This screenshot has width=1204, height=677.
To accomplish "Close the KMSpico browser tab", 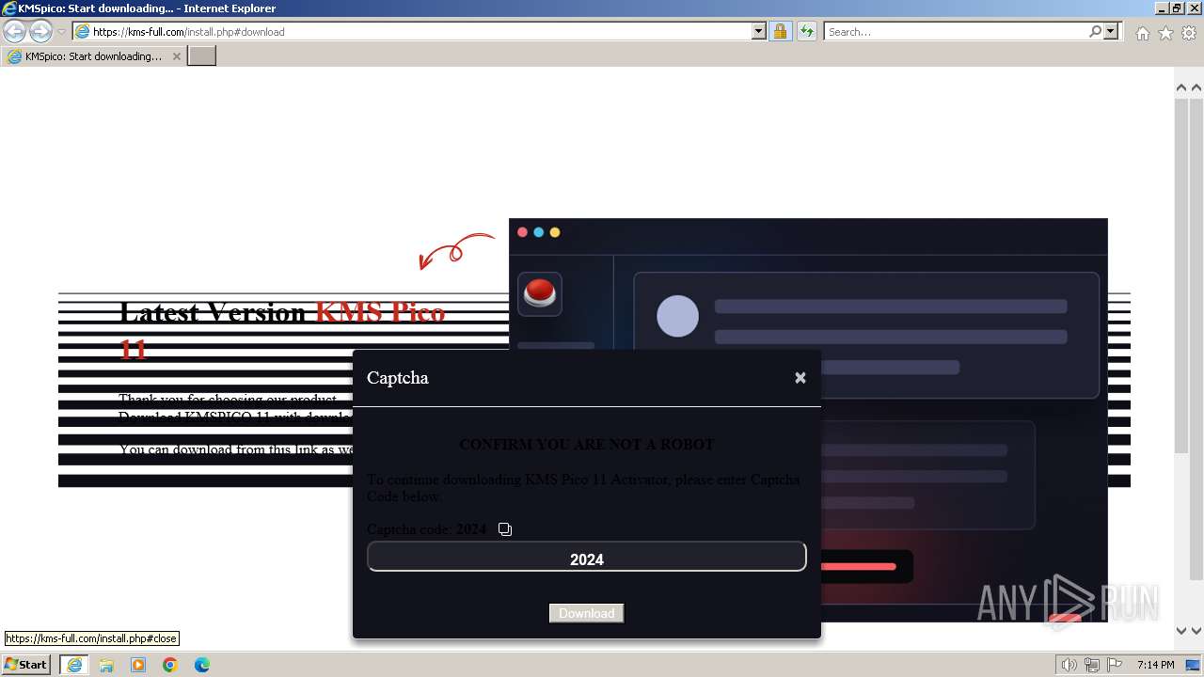I will (x=176, y=56).
